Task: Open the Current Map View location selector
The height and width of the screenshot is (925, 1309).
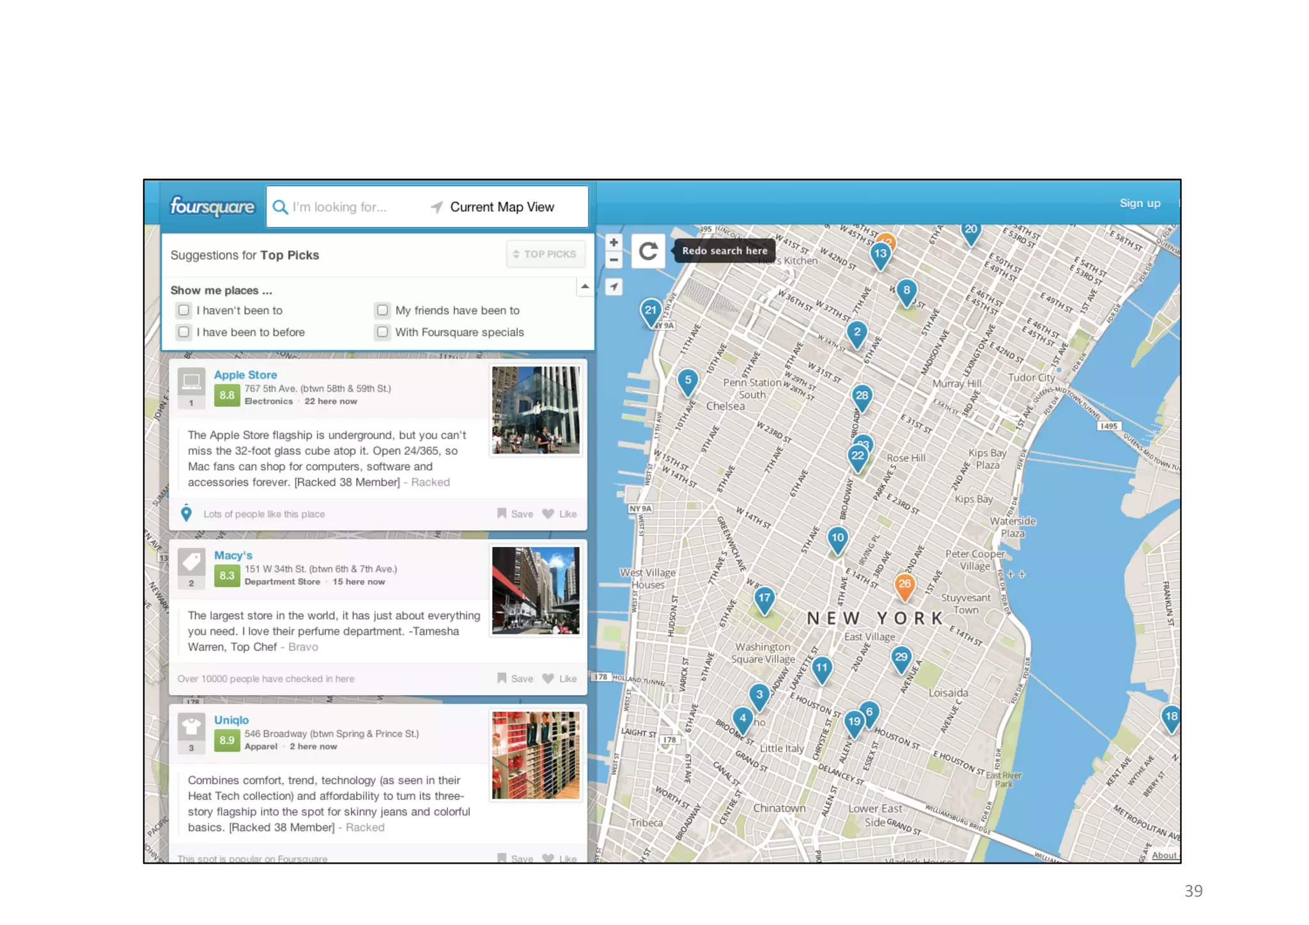Action: coord(502,207)
